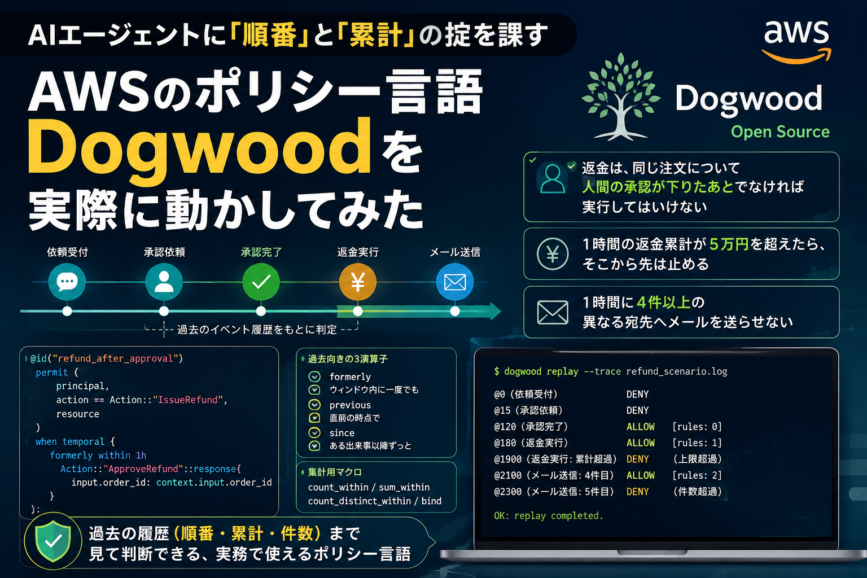Select the chat bubble icon under 依頼受付
This screenshot has height=578, width=867.
pyautogui.click(x=67, y=281)
